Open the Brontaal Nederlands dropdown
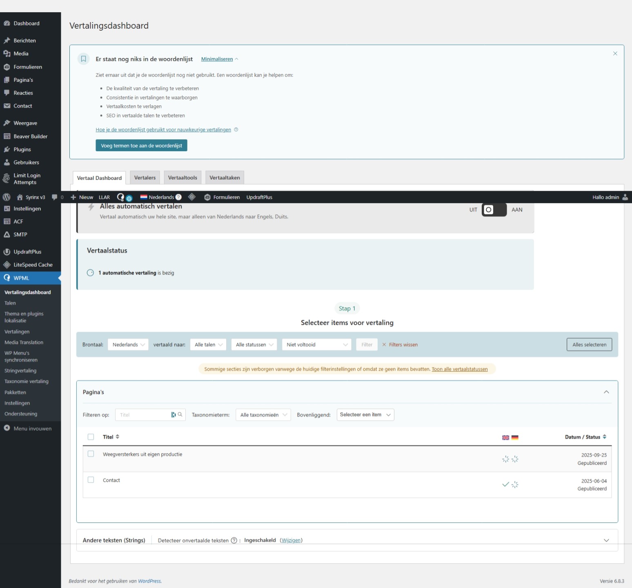 128,344
